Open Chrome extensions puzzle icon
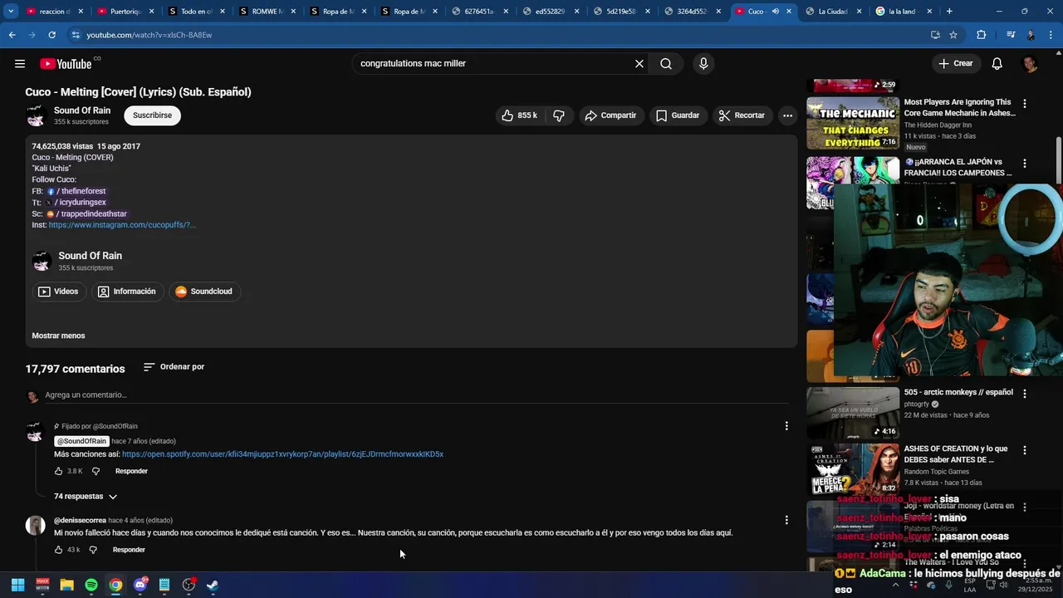The image size is (1063, 598). click(981, 35)
